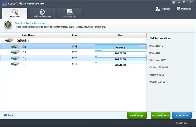Click the C:\ drive icon
196x127 pixels.
tap(15, 46)
